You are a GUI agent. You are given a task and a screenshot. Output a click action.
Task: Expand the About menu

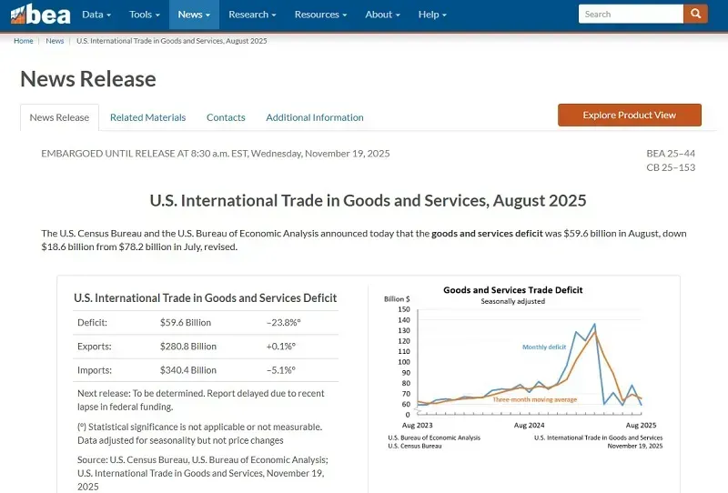(x=383, y=15)
